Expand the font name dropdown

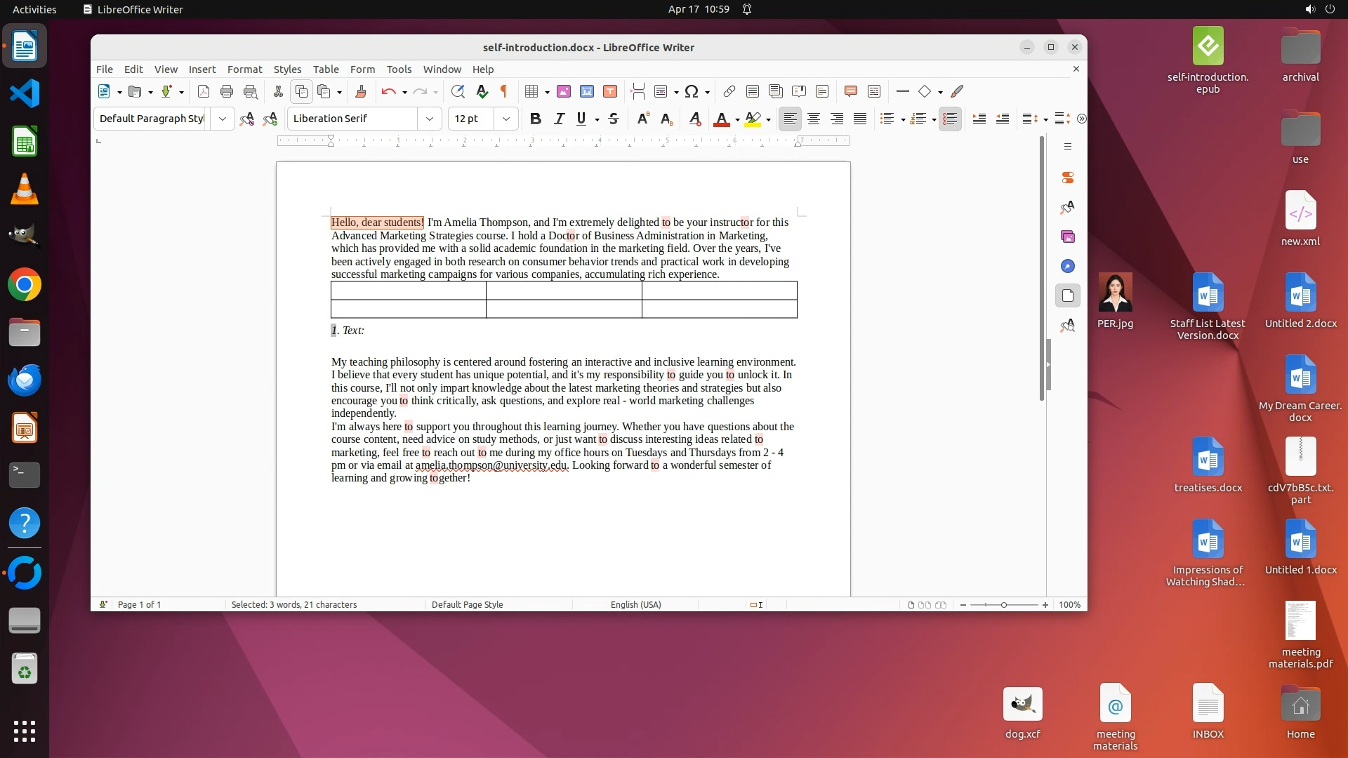429,119
